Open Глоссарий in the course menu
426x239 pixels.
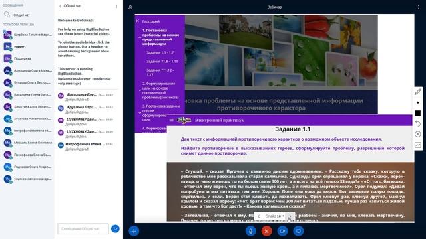(151, 21)
